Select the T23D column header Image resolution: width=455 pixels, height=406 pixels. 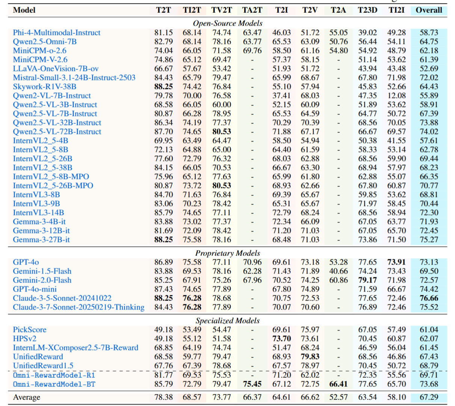[367, 10]
